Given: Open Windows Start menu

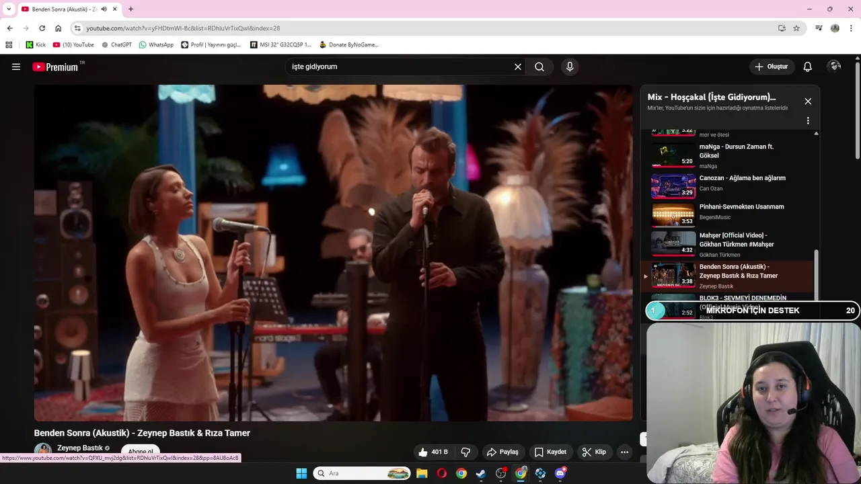Looking at the screenshot, I should coord(301,473).
